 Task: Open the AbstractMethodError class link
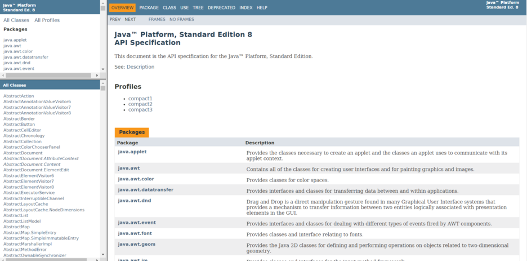coord(25,250)
